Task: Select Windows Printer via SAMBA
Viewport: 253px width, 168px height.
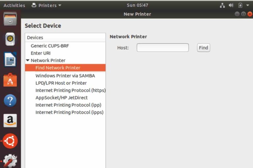Action: click(65, 76)
